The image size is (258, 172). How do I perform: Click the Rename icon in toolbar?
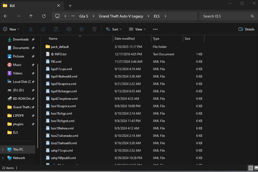tap(69, 29)
